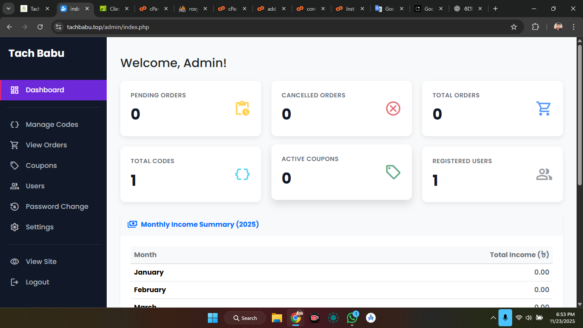Reload the page with refresh icon
583x328 pixels.
(x=40, y=27)
